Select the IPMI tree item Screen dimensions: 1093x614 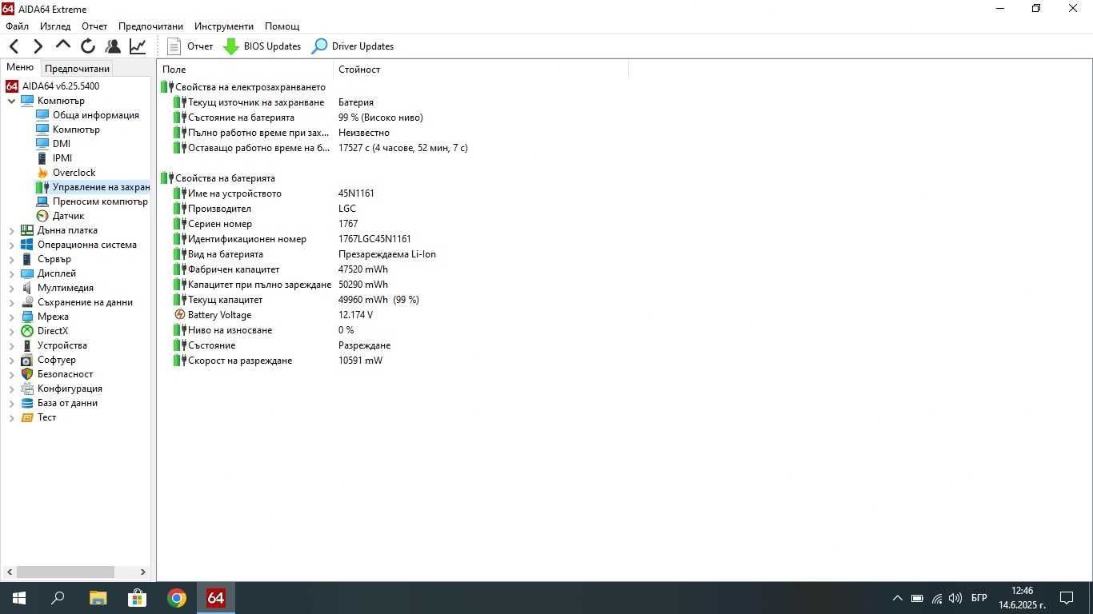coord(62,158)
